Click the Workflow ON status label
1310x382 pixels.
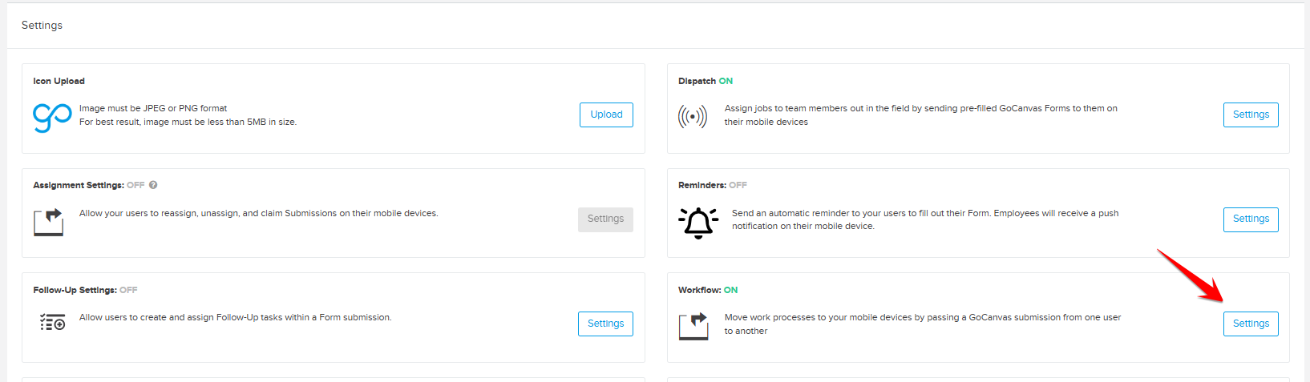tap(730, 290)
